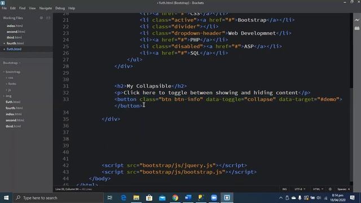Open the network signal tray icon

[x=325, y=198]
